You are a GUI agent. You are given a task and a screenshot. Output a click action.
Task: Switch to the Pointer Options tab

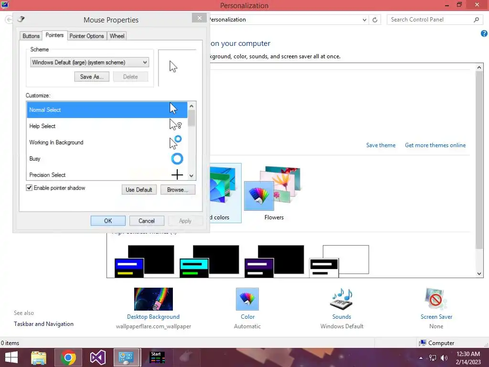click(x=87, y=36)
